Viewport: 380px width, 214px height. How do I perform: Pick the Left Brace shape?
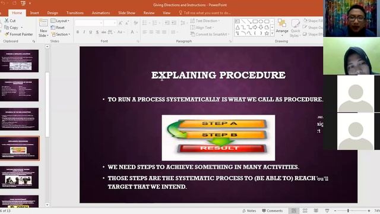tap(255, 33)
